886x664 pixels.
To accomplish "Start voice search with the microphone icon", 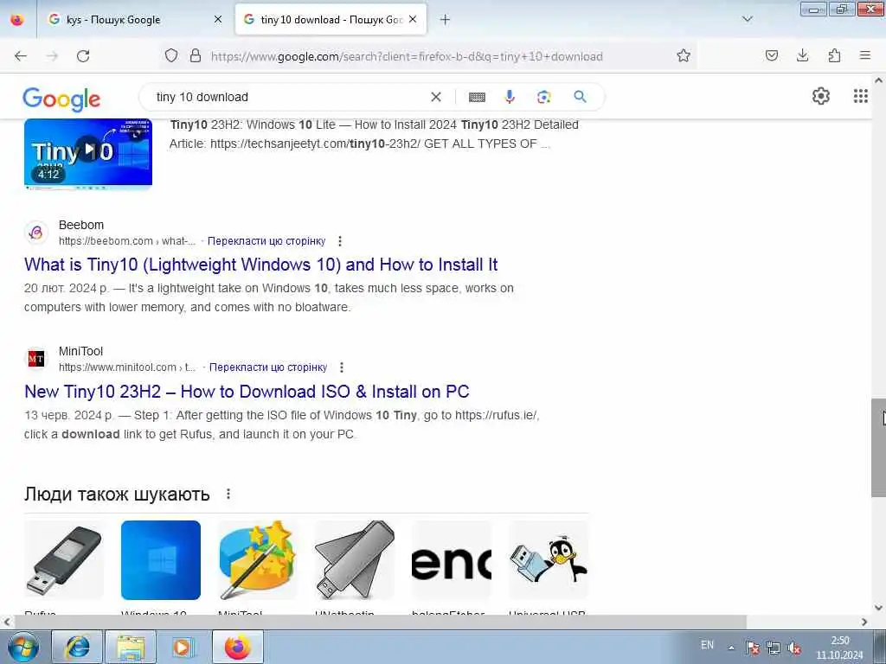I will [510, 97].
